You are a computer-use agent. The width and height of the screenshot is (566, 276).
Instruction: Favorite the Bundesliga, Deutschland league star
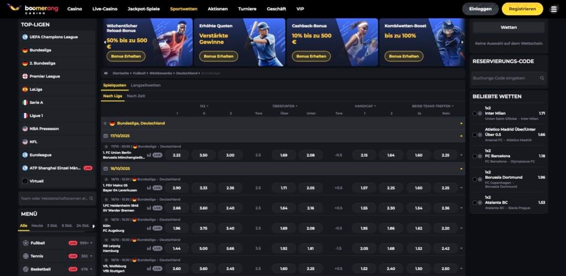click(105, 123)
